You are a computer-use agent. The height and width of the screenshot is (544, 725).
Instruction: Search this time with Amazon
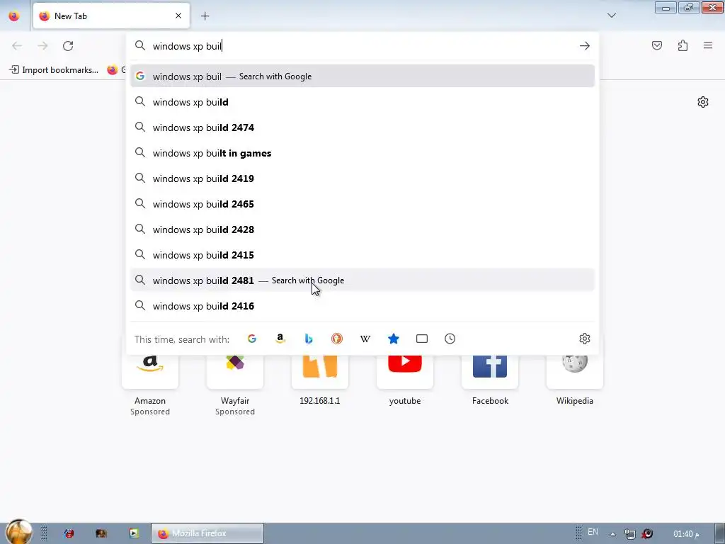click(x=280, y=339)
